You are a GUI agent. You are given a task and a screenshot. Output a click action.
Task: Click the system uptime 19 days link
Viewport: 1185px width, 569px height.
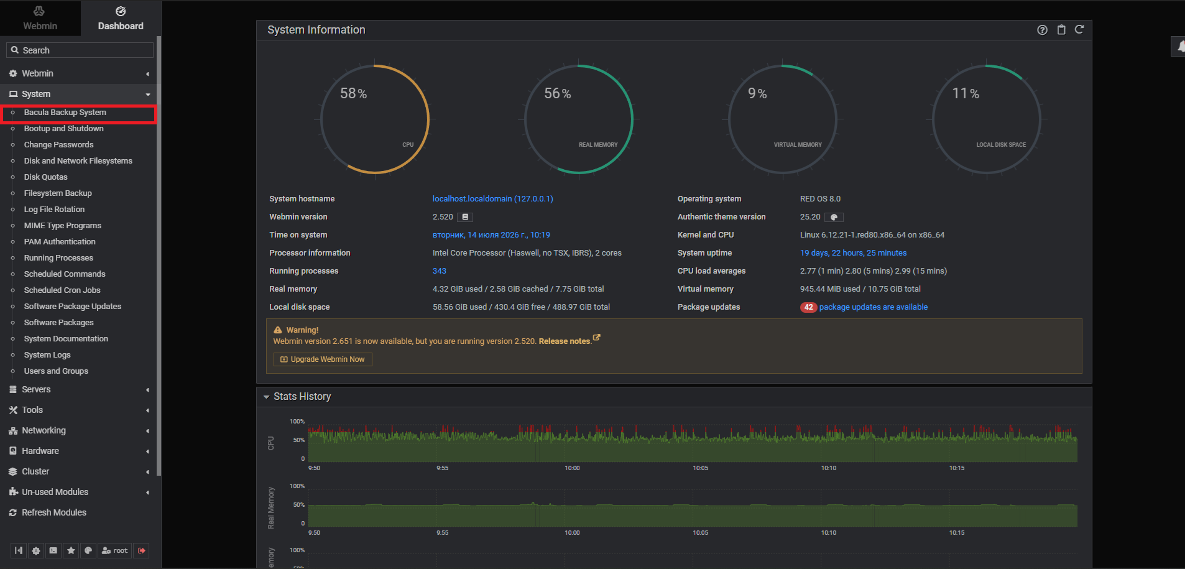tap(853, 253)
